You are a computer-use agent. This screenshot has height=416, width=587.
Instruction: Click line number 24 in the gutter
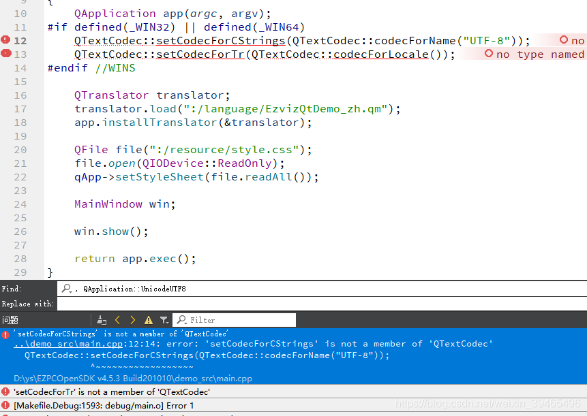[x=20, y=205]
